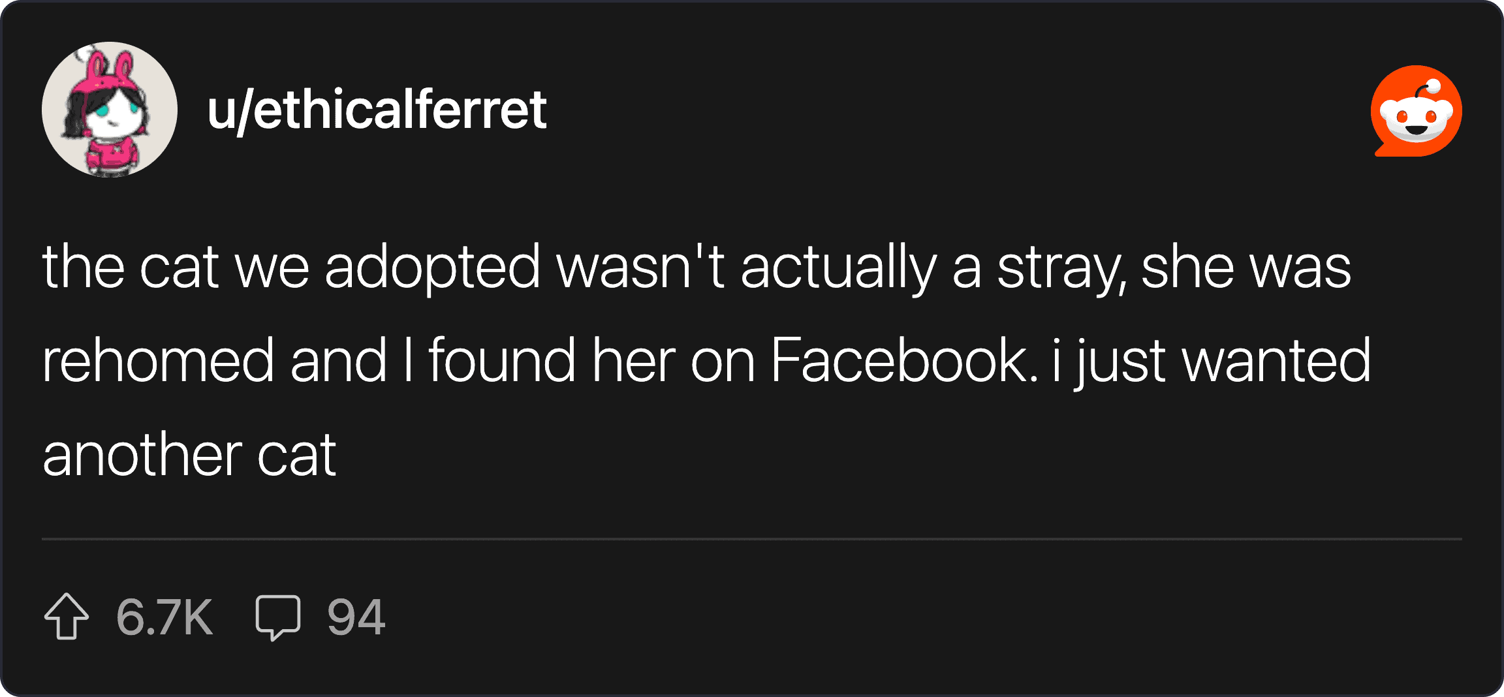The height and width of the screenshot is (697, 1504).
Task: Upvote the post with the arrow icon
Action: click(67, 616)
